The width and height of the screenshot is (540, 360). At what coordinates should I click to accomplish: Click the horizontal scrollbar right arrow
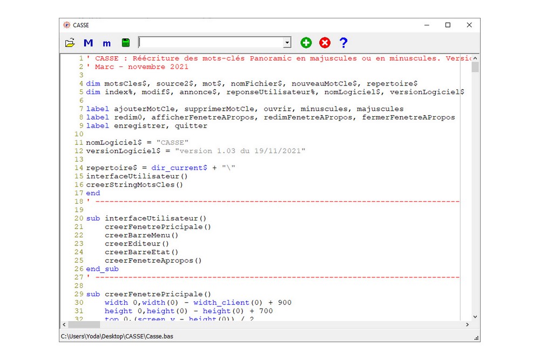(x=467, y=324)
